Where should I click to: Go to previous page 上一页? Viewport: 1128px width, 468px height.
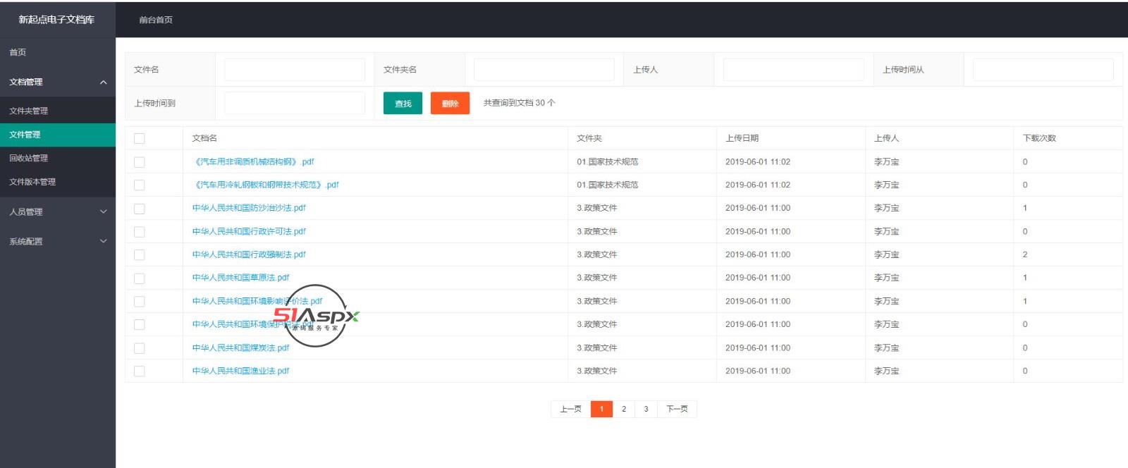[x=570, y=409]
